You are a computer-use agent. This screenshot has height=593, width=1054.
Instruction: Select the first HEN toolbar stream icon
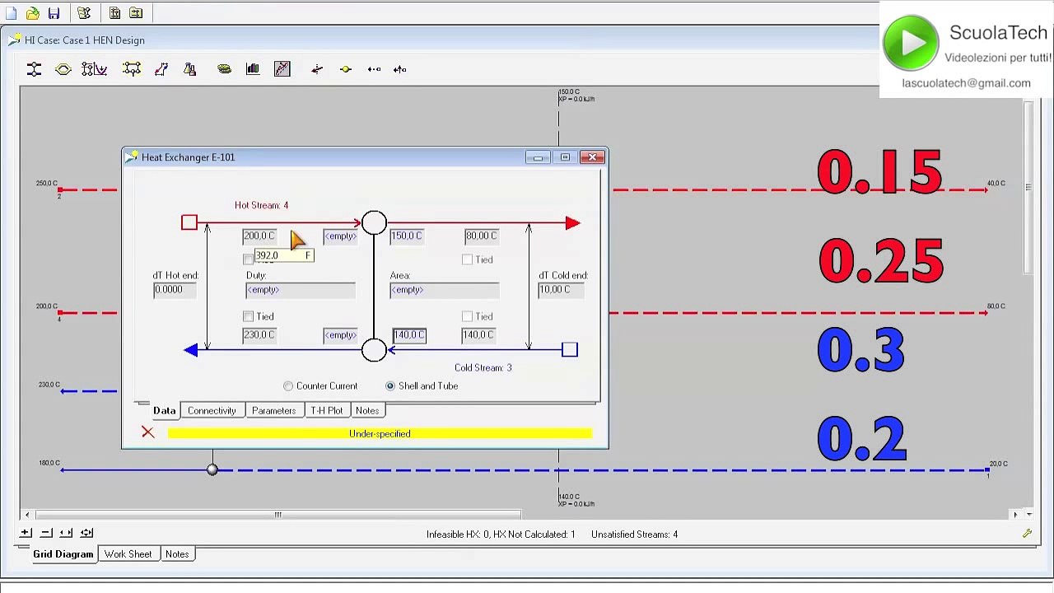(x=34, y=69)
